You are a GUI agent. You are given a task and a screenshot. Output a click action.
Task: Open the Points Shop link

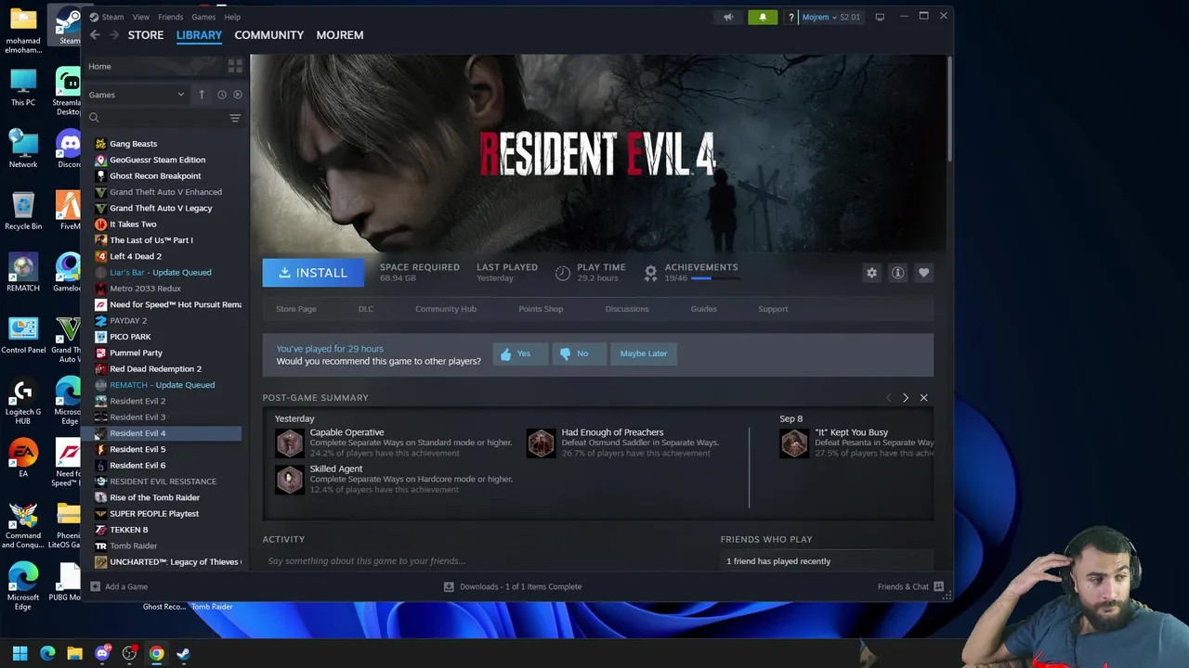541,309
